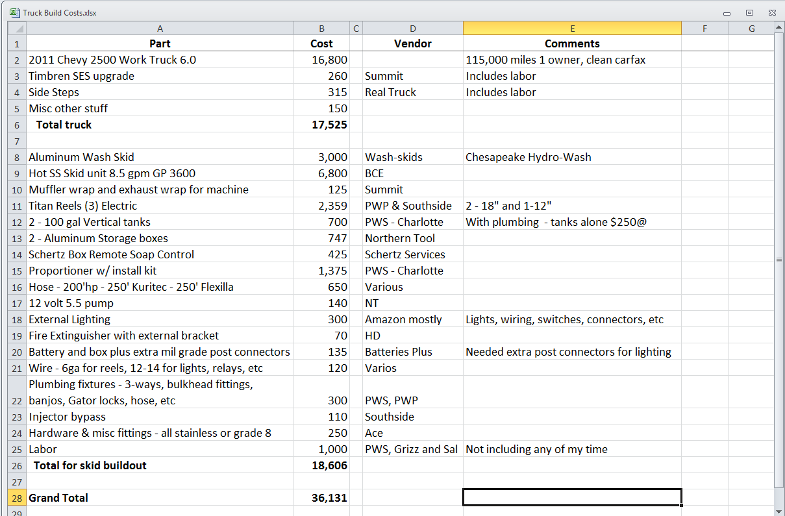Screen dimensions: 785x516
Task: Select 'Misc other stuff' cell
Action: tap(160, 108)
